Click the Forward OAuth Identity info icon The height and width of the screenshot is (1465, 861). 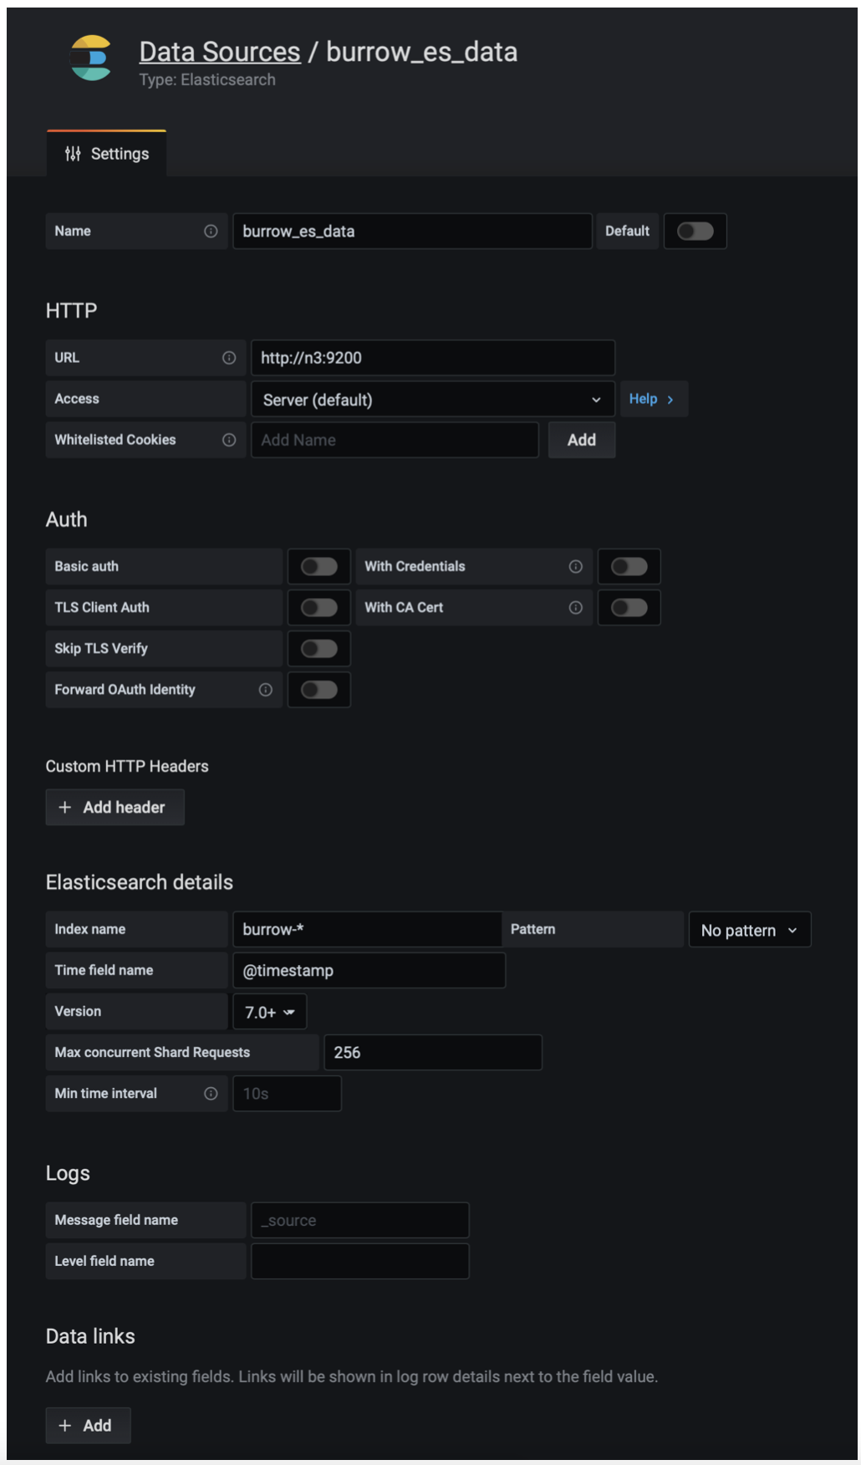[266, 690]
